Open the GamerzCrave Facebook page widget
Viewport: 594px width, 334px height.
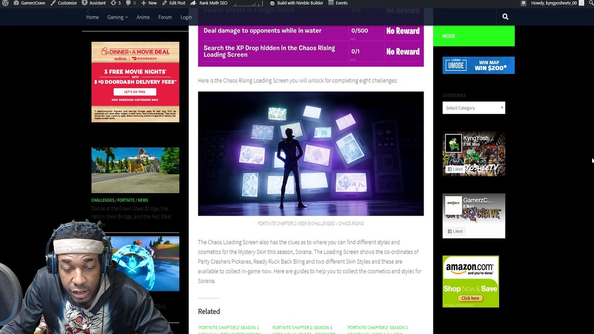(474, 216)
